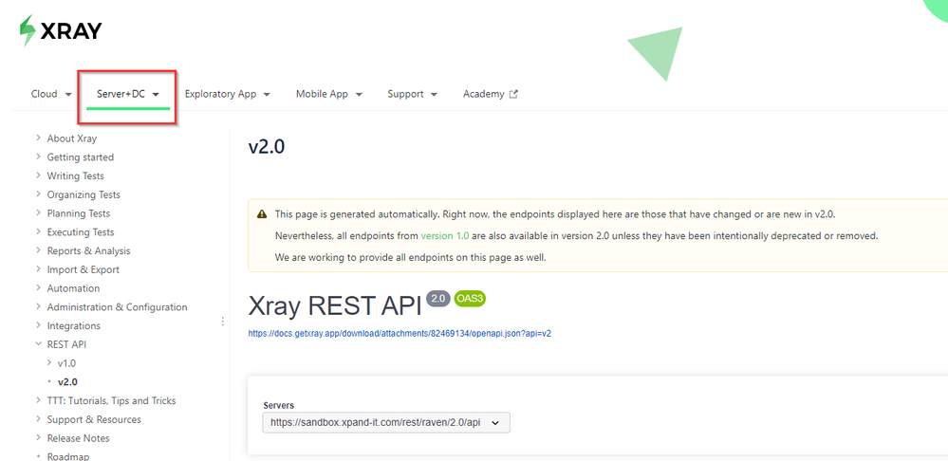Select the v2.0 tree item
Screen dimensions: 948x461
point(67,382)
